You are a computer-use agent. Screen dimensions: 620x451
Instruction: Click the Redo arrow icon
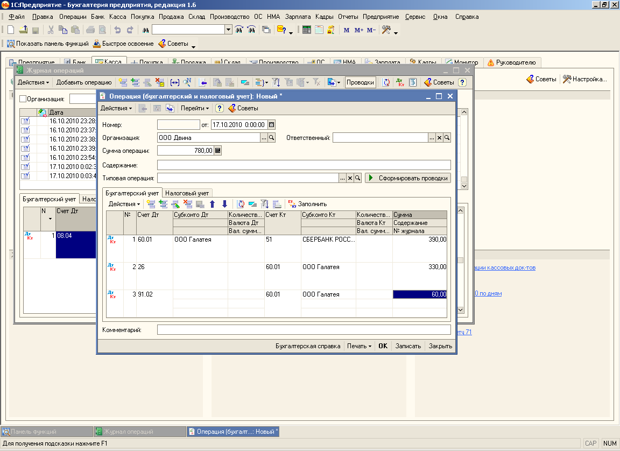[x=130, y=30]
